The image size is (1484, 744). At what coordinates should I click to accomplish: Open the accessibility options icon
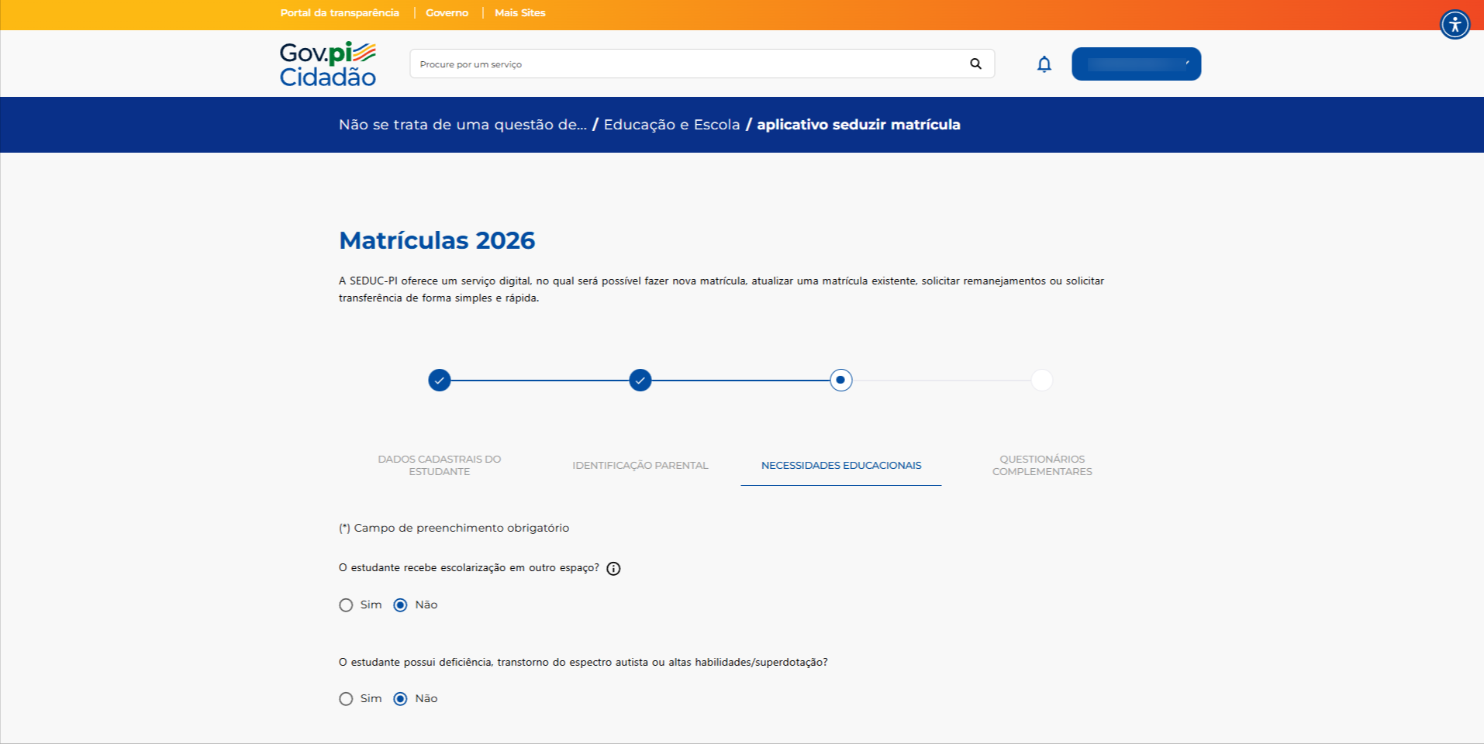(1455, 25)
